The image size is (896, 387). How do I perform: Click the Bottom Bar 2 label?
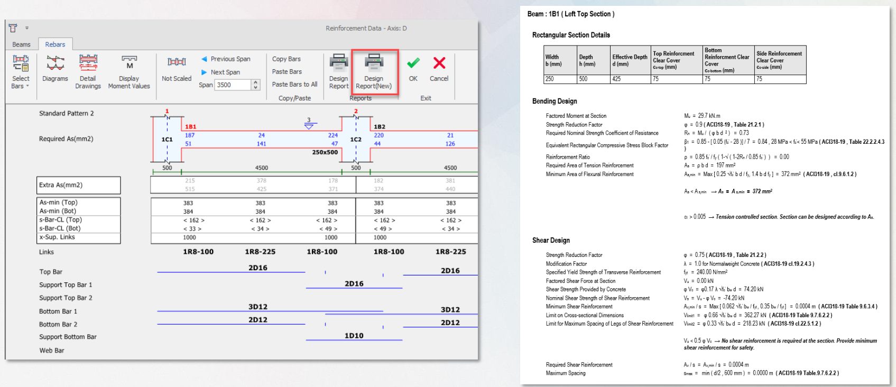pyautogui.click(x=58, y=325)
